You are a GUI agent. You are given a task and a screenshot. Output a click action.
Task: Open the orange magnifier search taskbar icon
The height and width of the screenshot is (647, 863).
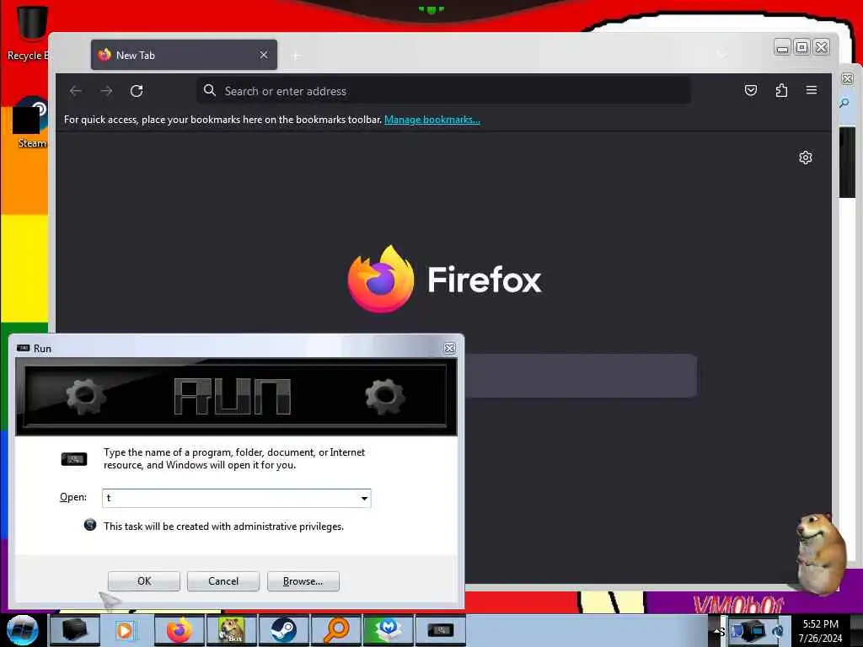(x=335, y=630)
